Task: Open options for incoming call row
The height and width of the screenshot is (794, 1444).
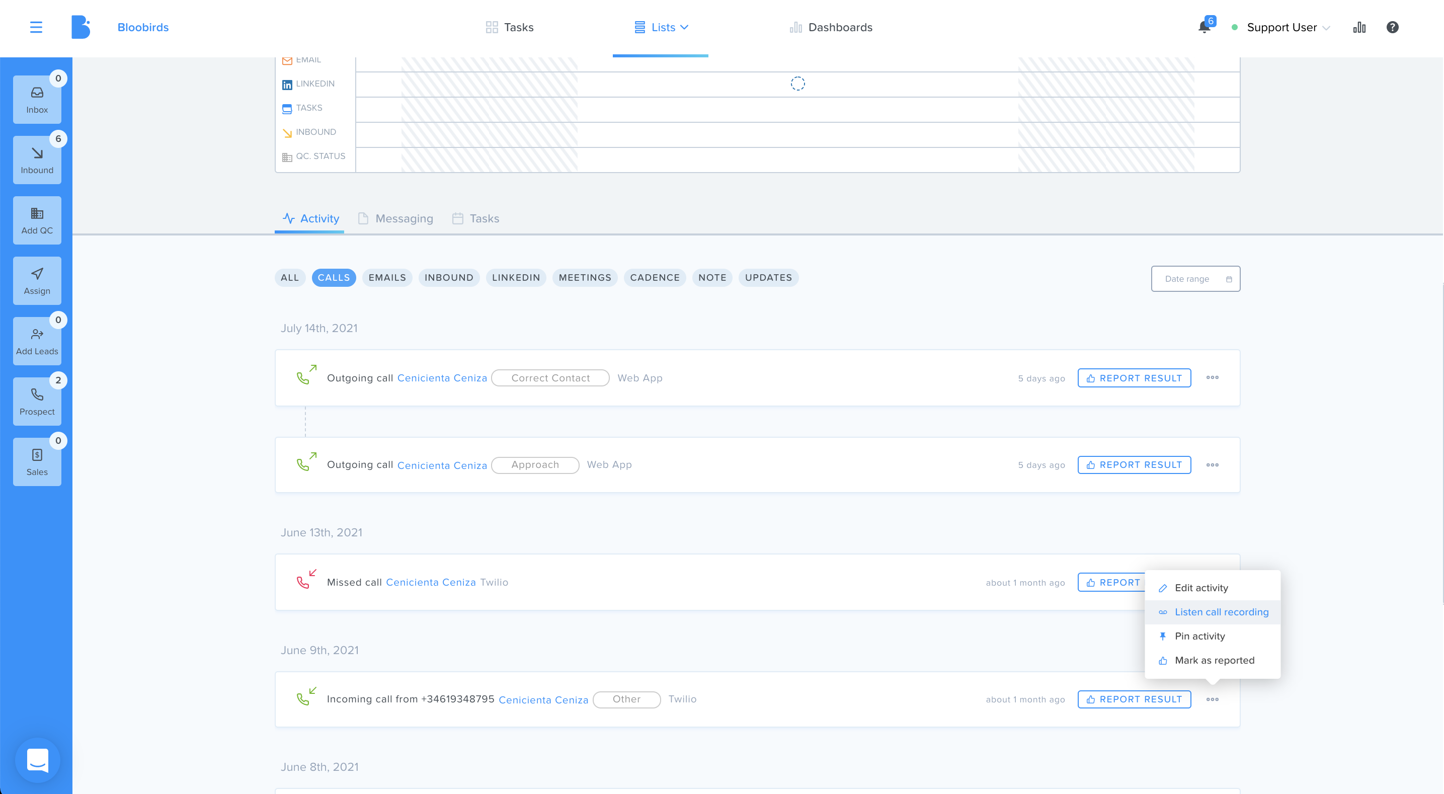Action: point(1213,699)
